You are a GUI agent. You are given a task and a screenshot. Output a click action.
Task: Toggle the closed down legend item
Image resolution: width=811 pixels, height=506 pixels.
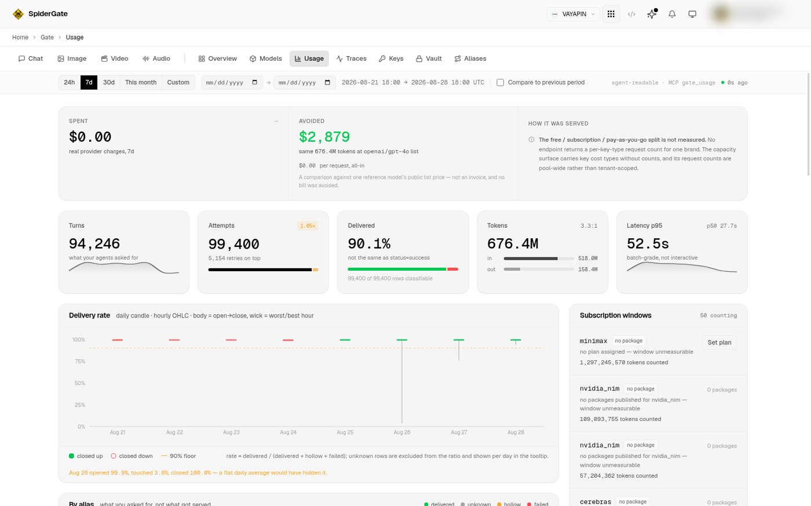coord(132,456)
